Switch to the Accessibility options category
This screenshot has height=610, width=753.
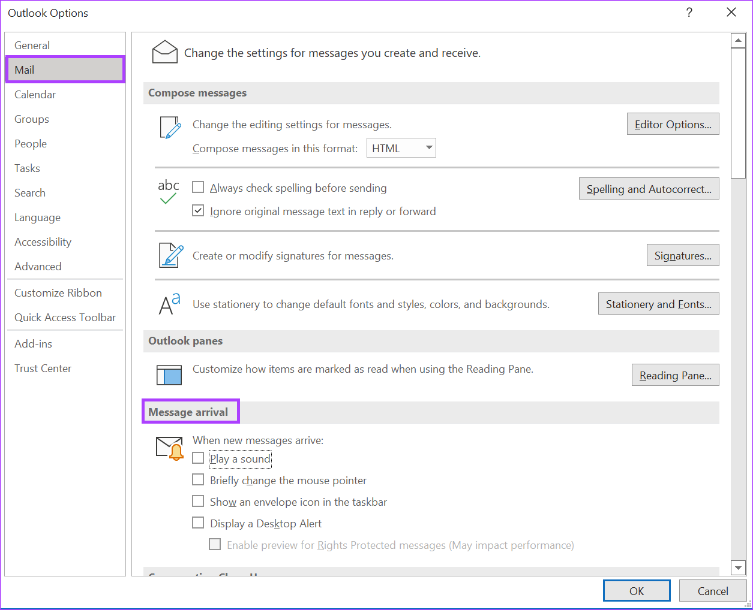pos(65,242)
